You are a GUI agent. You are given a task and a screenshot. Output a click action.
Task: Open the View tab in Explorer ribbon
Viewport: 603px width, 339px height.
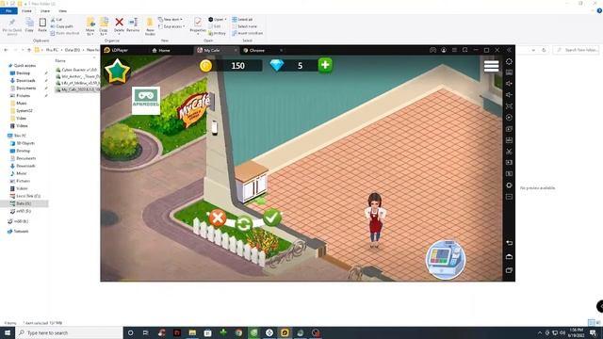tap(62, 10)
